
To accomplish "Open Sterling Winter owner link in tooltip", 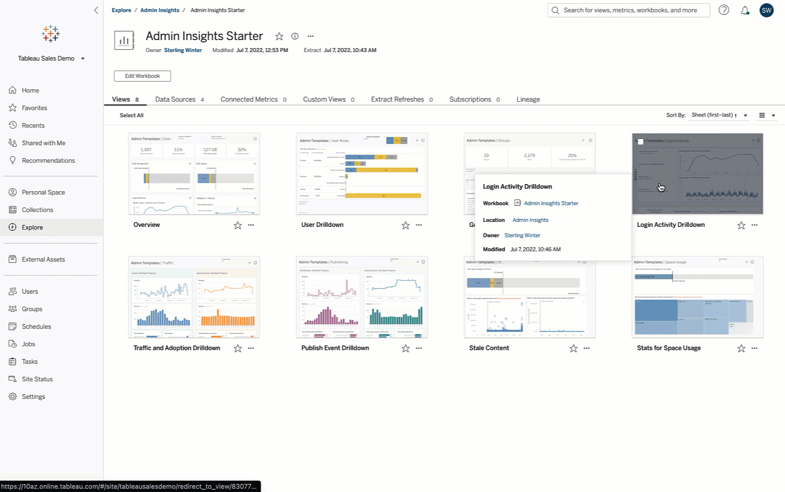I will coord(522,236).
